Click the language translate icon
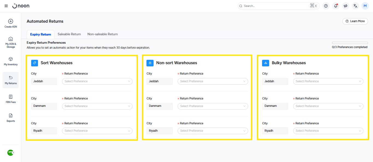The image size is (373, 162). click(355, 6)
